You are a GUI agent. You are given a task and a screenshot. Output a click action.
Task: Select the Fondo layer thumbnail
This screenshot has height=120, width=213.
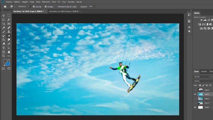[x=201, y=107]
